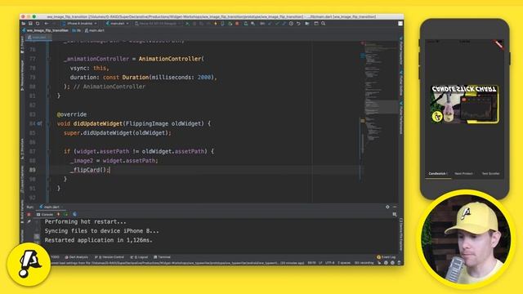Hide the Run panel with minimize icon
523x294 pixels.
point(395,207)
